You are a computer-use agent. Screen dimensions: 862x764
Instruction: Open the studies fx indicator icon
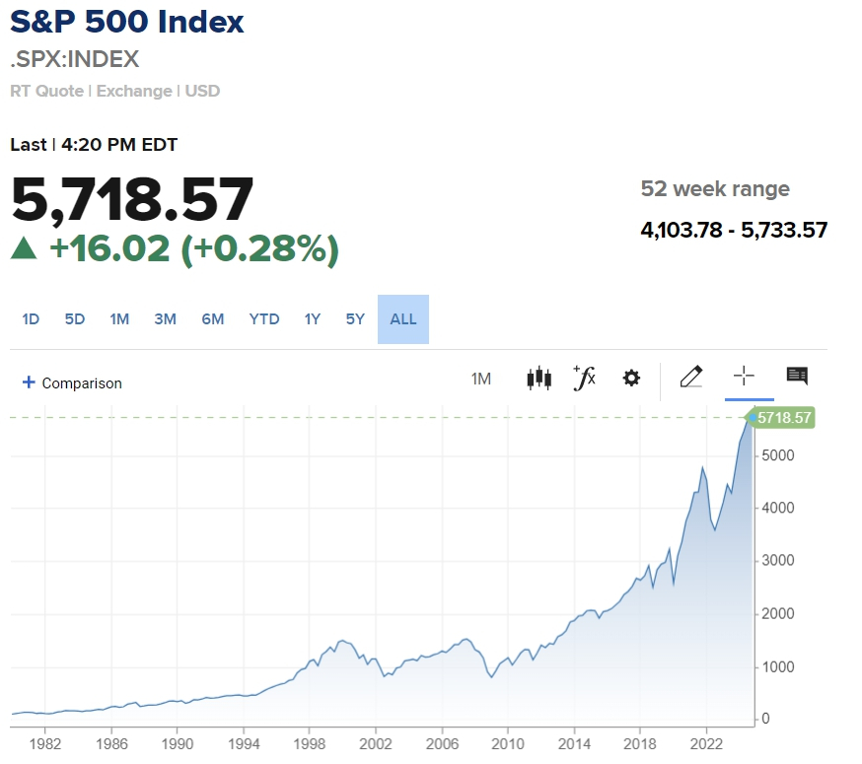[585, 378]
